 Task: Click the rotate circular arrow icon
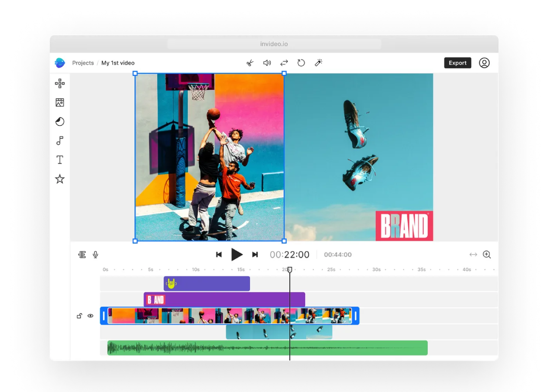[301, 63]
